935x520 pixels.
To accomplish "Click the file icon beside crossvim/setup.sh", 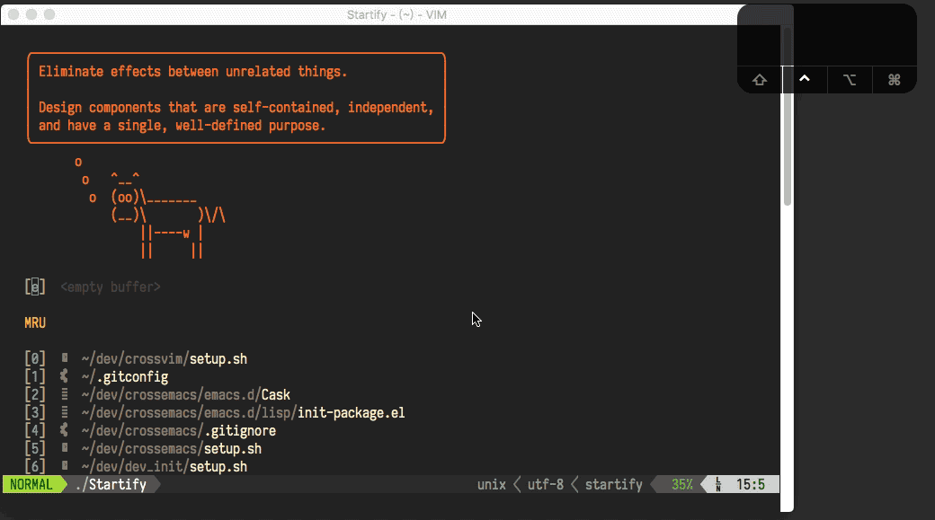I will tap(65, 358).
